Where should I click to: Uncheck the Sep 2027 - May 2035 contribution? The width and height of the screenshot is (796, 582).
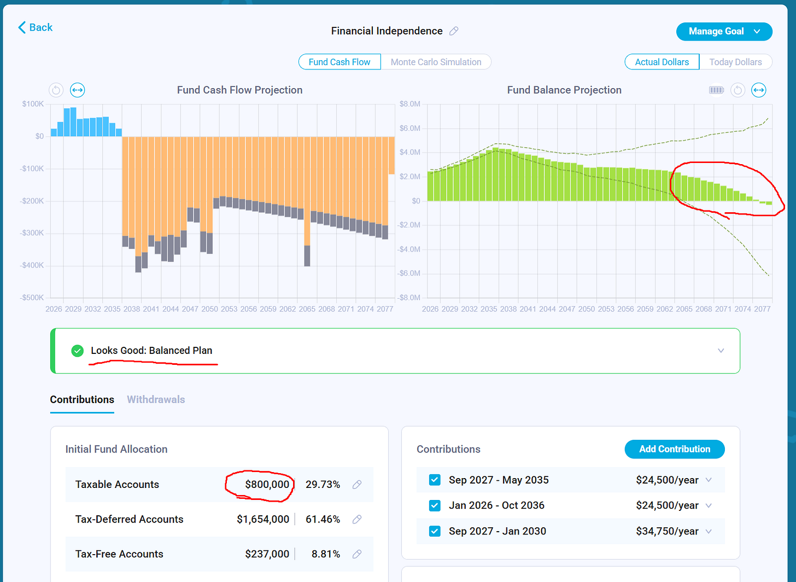point(435,480)
